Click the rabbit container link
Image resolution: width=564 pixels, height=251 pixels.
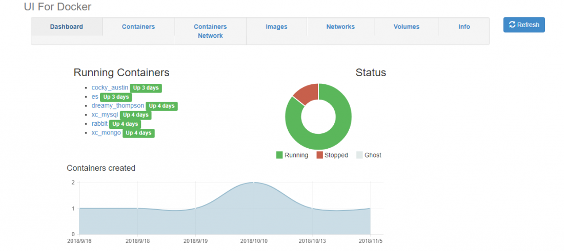tap(100, 124)
